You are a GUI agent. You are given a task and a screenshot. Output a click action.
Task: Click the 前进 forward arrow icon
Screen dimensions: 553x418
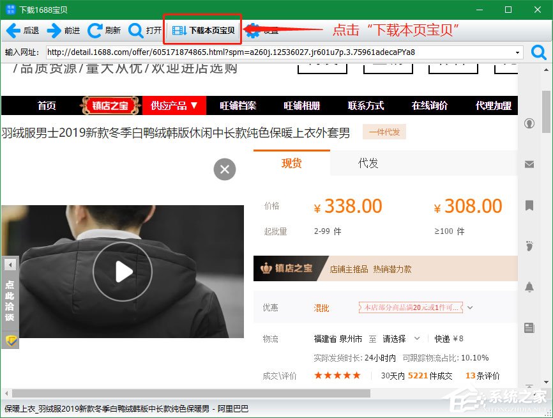(54, 30)
